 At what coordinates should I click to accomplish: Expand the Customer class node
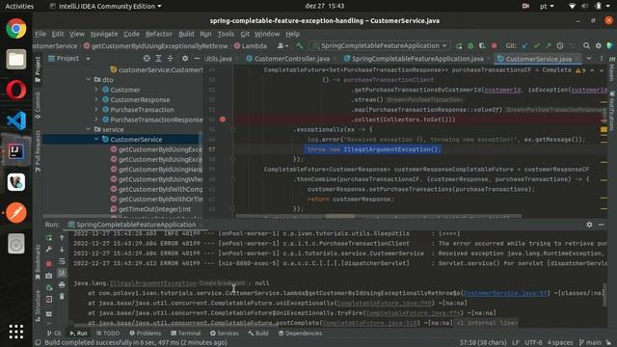(x=96, y=90)
